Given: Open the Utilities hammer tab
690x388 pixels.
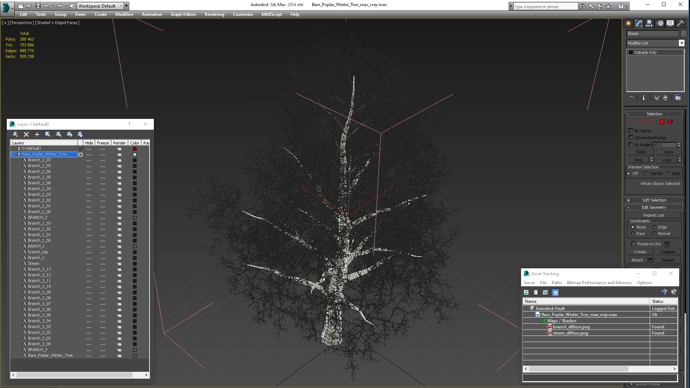Looking at the screenshot, I should [680, 23].
